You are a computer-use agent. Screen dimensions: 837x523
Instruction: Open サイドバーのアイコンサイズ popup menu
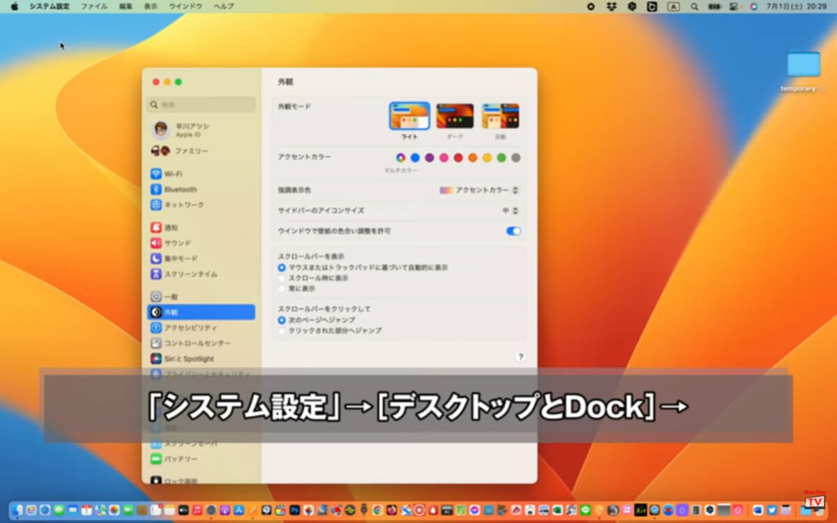point(511,210)
